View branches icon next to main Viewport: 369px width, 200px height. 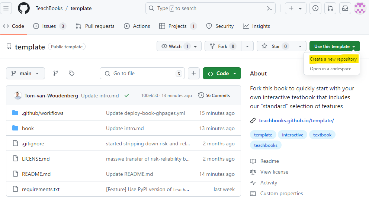click(x=55, y=73)
